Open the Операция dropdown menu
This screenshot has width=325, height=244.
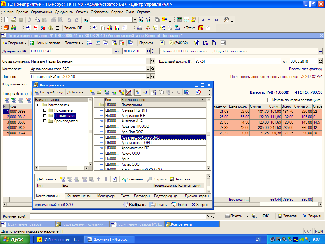click(x=15, y=43)
